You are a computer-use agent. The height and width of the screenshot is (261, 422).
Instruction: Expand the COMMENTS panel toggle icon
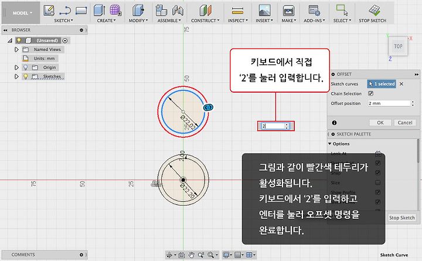point(81,255)
